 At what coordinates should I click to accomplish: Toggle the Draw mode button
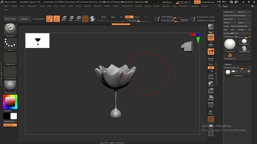pyautogui.click(x=57, y=19)
